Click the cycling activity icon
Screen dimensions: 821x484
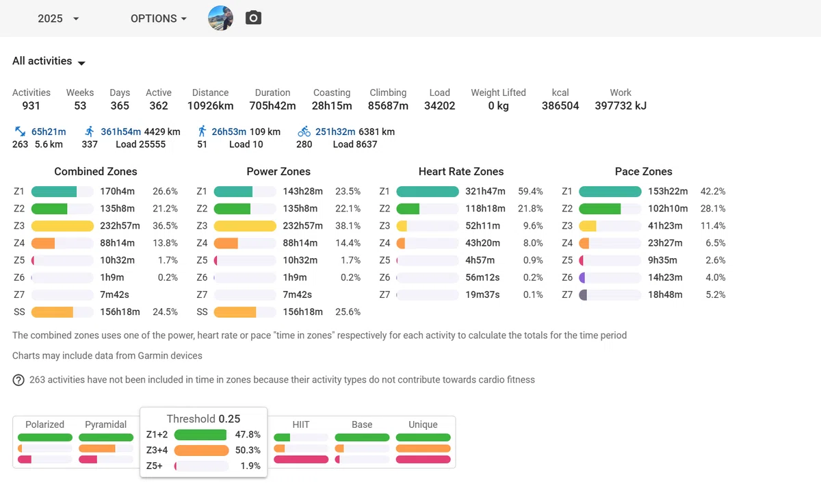[x=304, y=131]
